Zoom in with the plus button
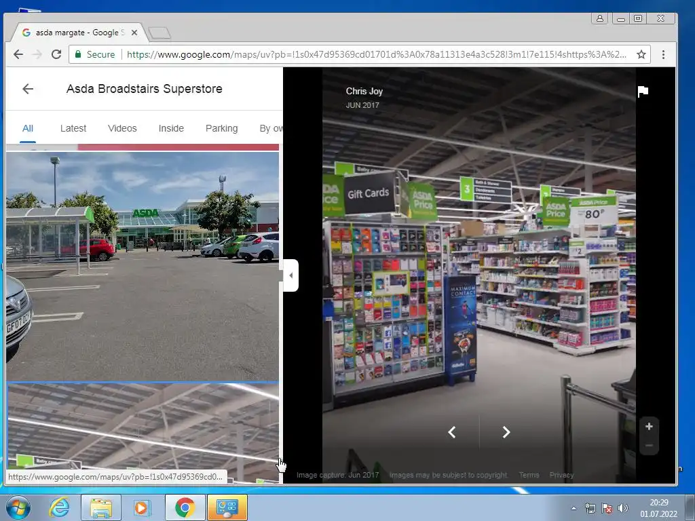The image size is (695, 521). click(x=649, y=426)
